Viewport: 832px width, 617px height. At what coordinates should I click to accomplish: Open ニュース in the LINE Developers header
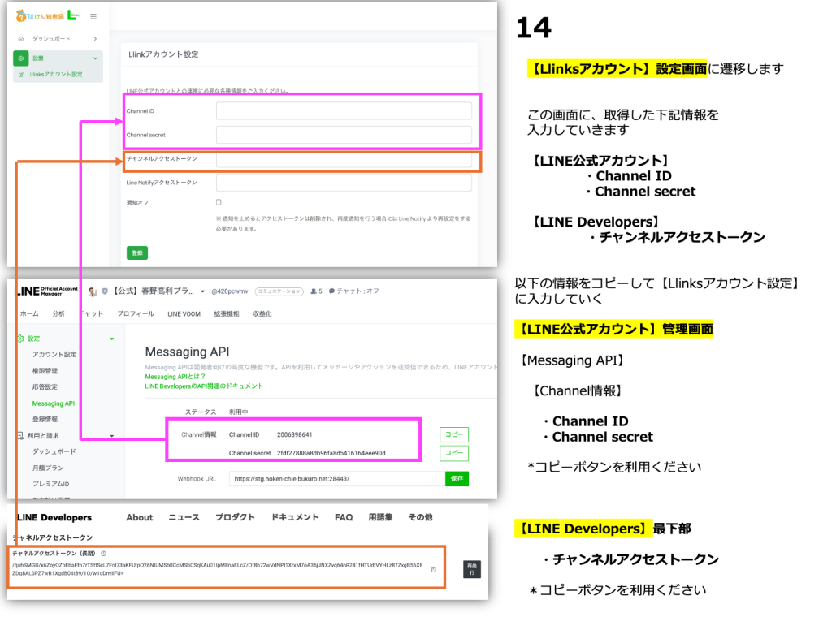click(184, 517)
